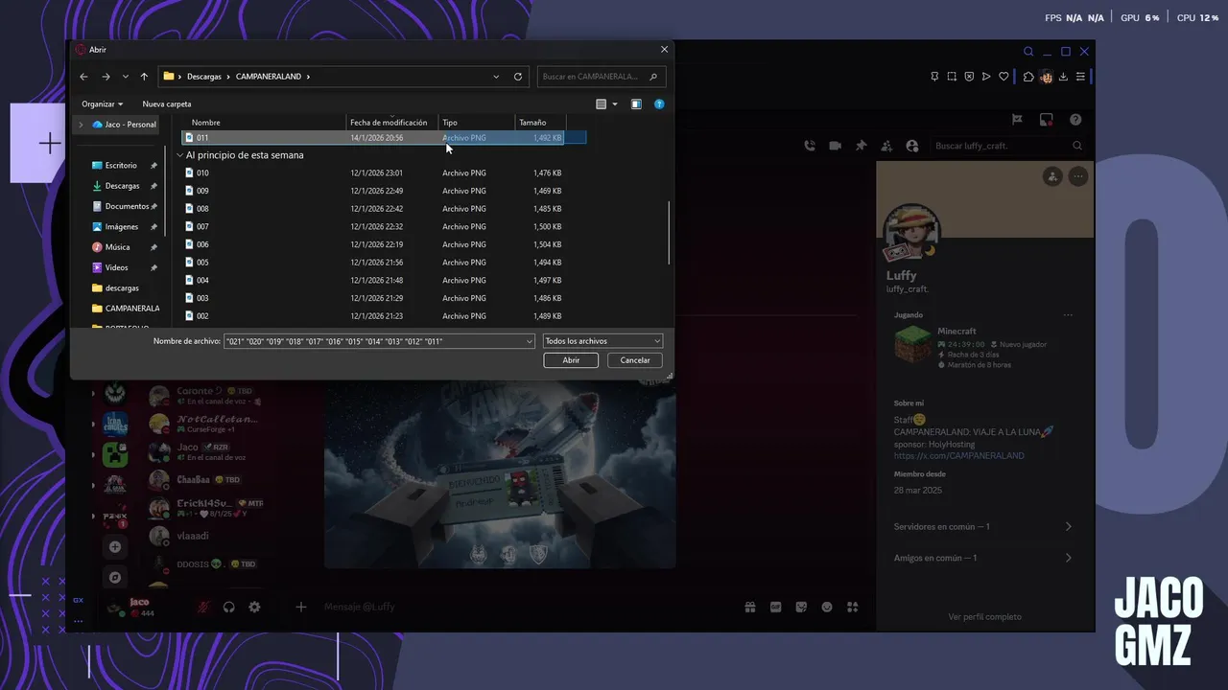The height and width of the screenshot is (690, 1228).
Task: Go up one folder level
Action: click(x=144, y=77)
